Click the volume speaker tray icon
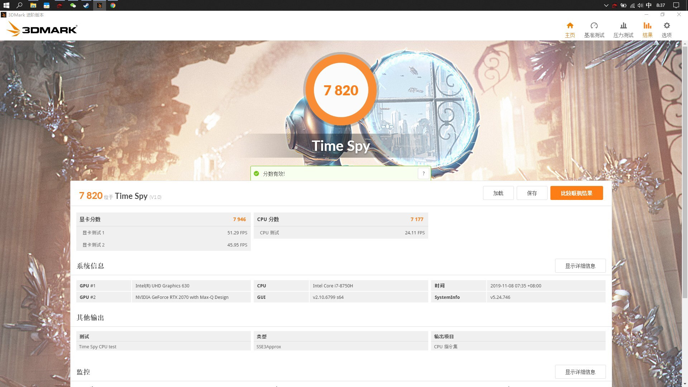688x387 pixels. (640, 5)
